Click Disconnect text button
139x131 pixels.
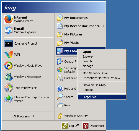pyautogui.click(x=97, y=126)
